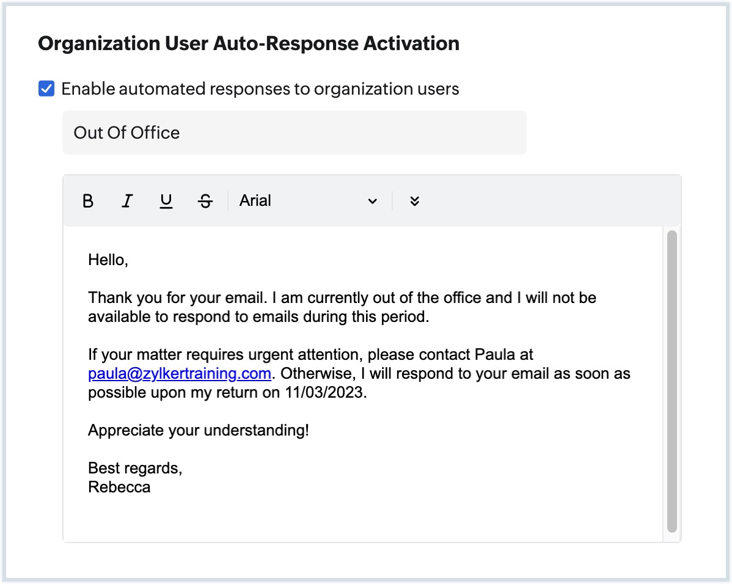The height and width of the screenshot is (584, 732).
Task: Open the paula@zylkertraining.com email link
Action: 179,373
